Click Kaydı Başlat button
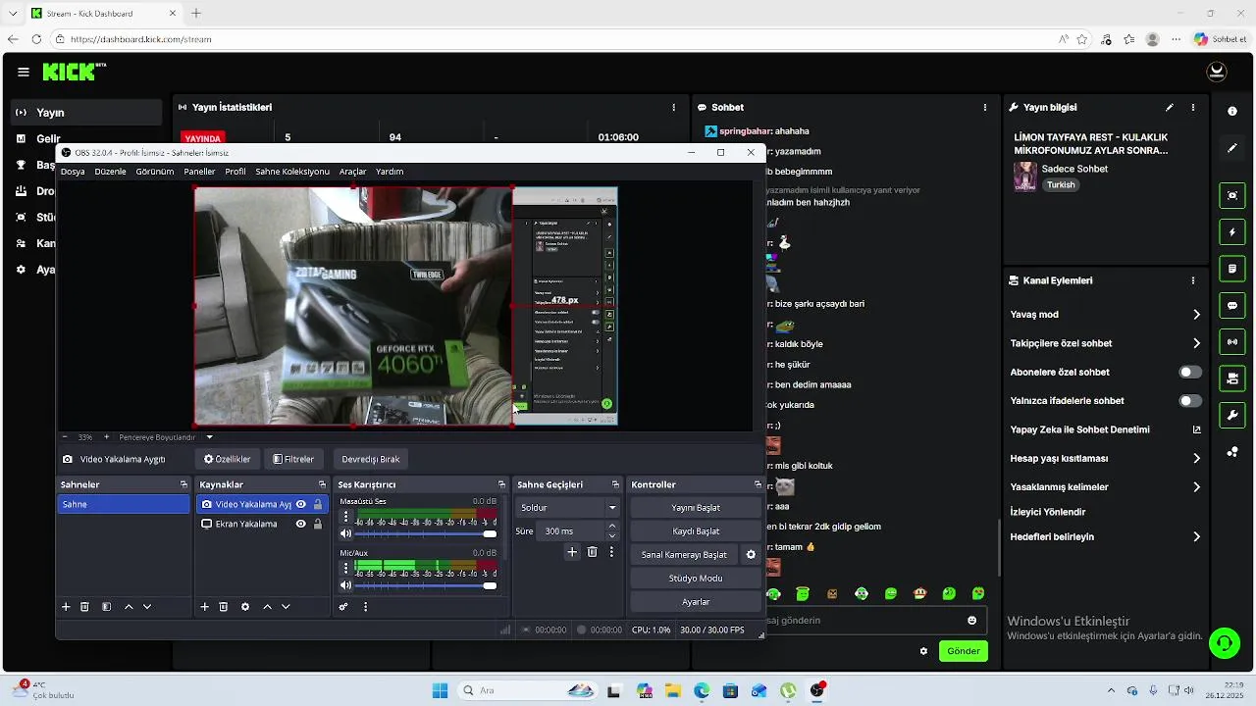The height and width of the screenshot is (706, 1256). click(696, 531)
